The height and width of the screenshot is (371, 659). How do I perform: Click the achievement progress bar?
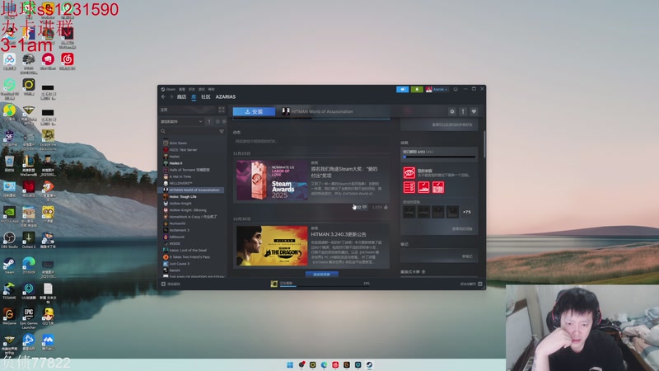[x=439, y=157]
